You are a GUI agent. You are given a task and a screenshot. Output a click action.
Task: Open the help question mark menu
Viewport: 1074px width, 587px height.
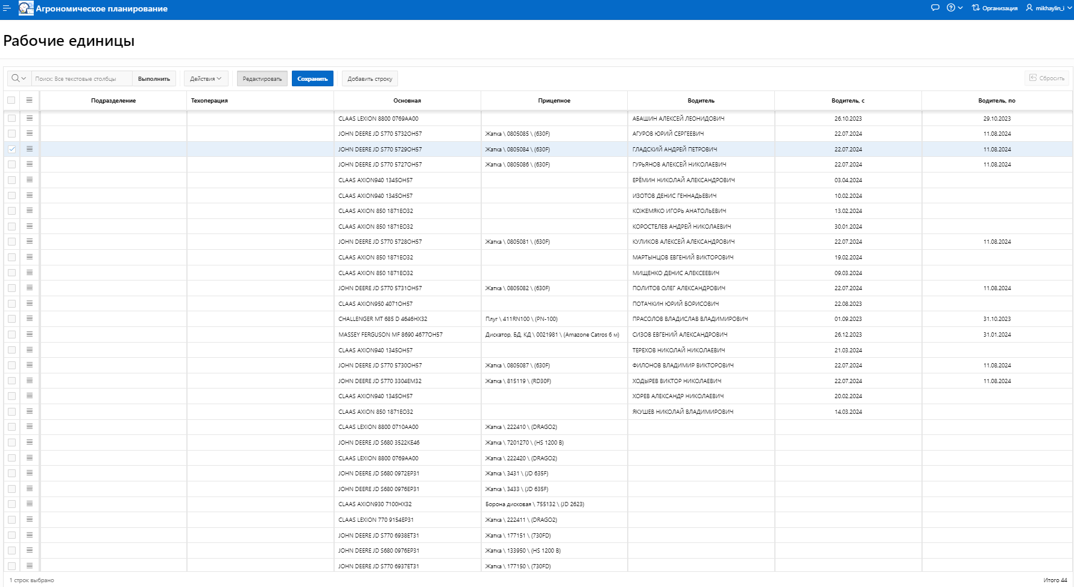(x=954, y=8)
